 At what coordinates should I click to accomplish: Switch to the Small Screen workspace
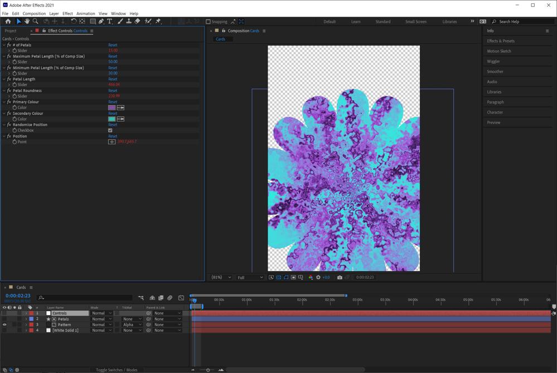[415, 22]
